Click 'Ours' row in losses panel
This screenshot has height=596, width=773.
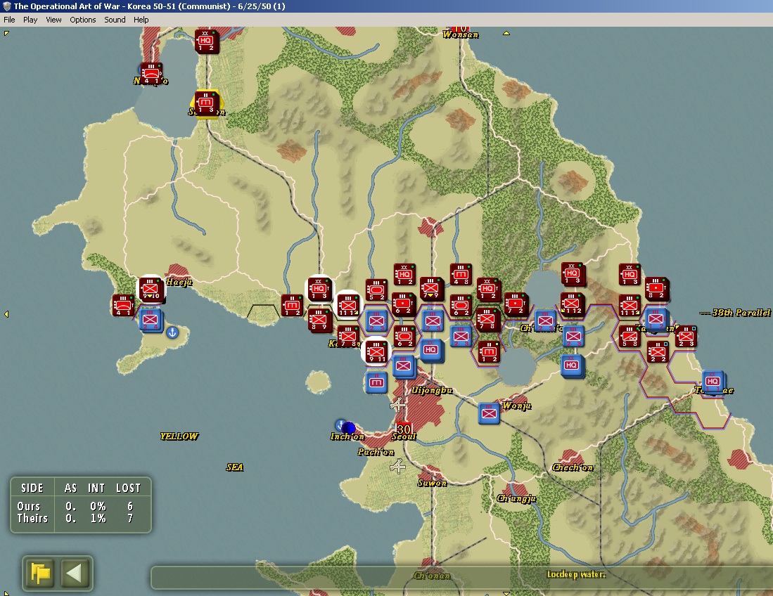(80, 506)
